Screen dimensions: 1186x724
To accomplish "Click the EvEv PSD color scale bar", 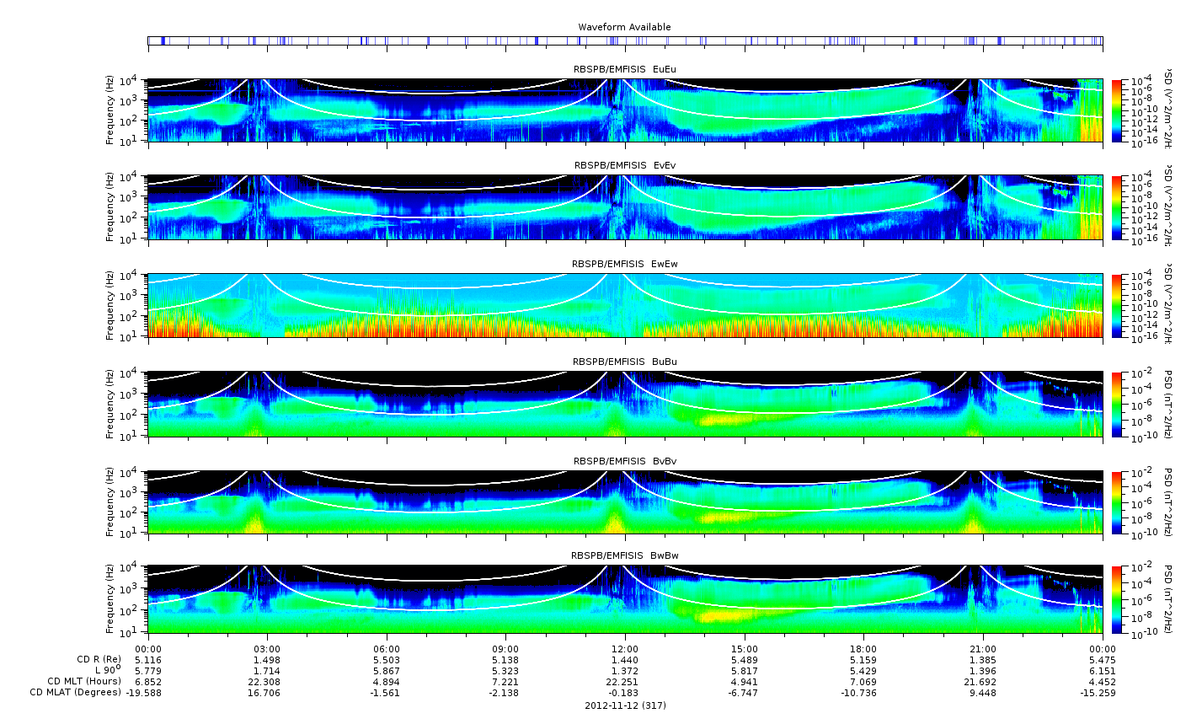I will coord(1117,207).
